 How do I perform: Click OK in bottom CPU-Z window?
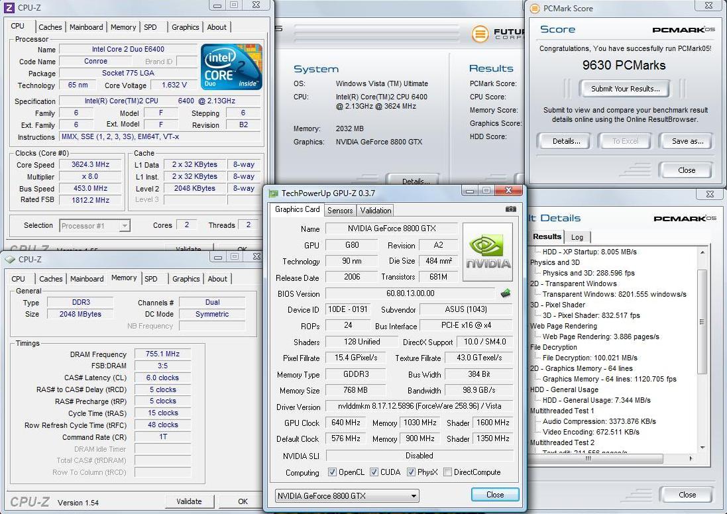tap(243, 501)
